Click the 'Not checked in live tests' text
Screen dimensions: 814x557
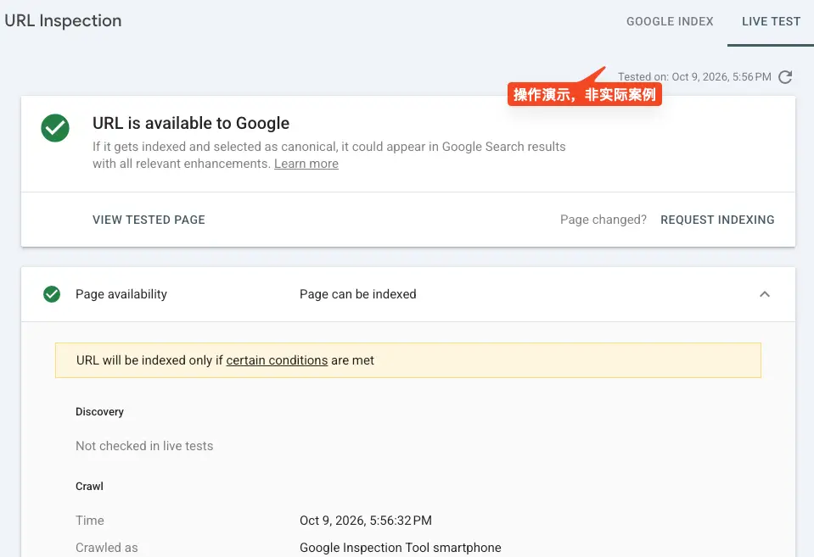pos(144,446)
